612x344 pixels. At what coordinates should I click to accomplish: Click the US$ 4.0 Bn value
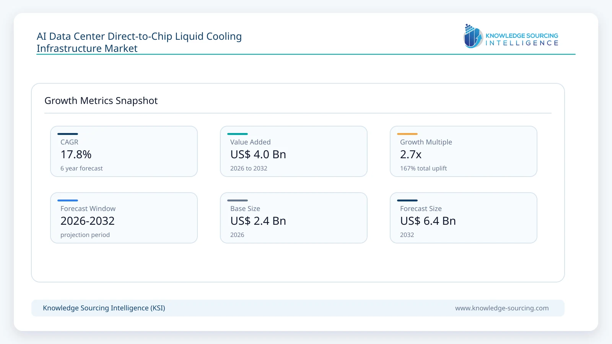point(258,154)
